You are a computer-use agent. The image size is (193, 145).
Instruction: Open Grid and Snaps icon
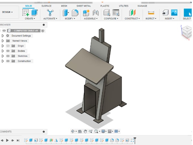(x=110, y=131)
